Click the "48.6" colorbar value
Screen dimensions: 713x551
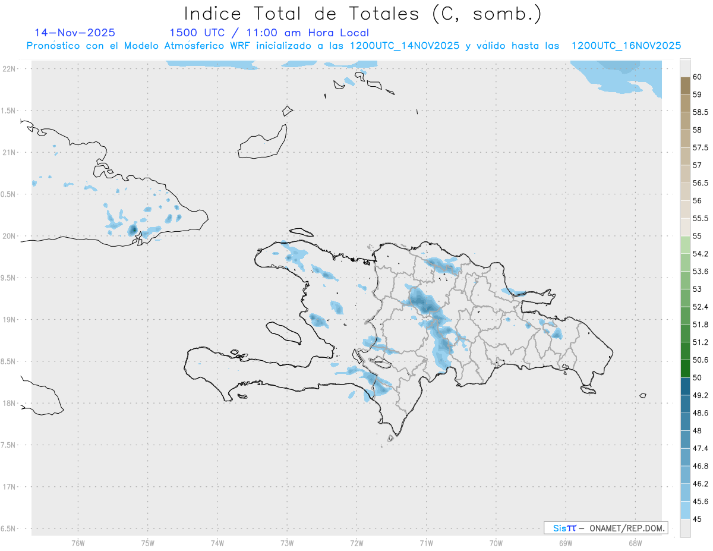pyautogui.click(x=701, y=413)
